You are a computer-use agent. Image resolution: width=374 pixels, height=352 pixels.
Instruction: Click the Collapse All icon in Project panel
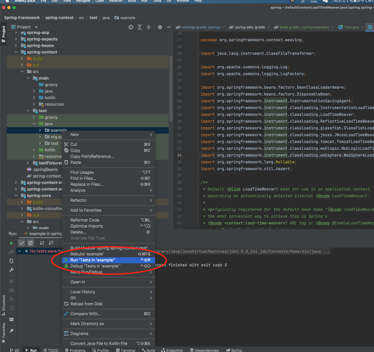pos(149,27)
